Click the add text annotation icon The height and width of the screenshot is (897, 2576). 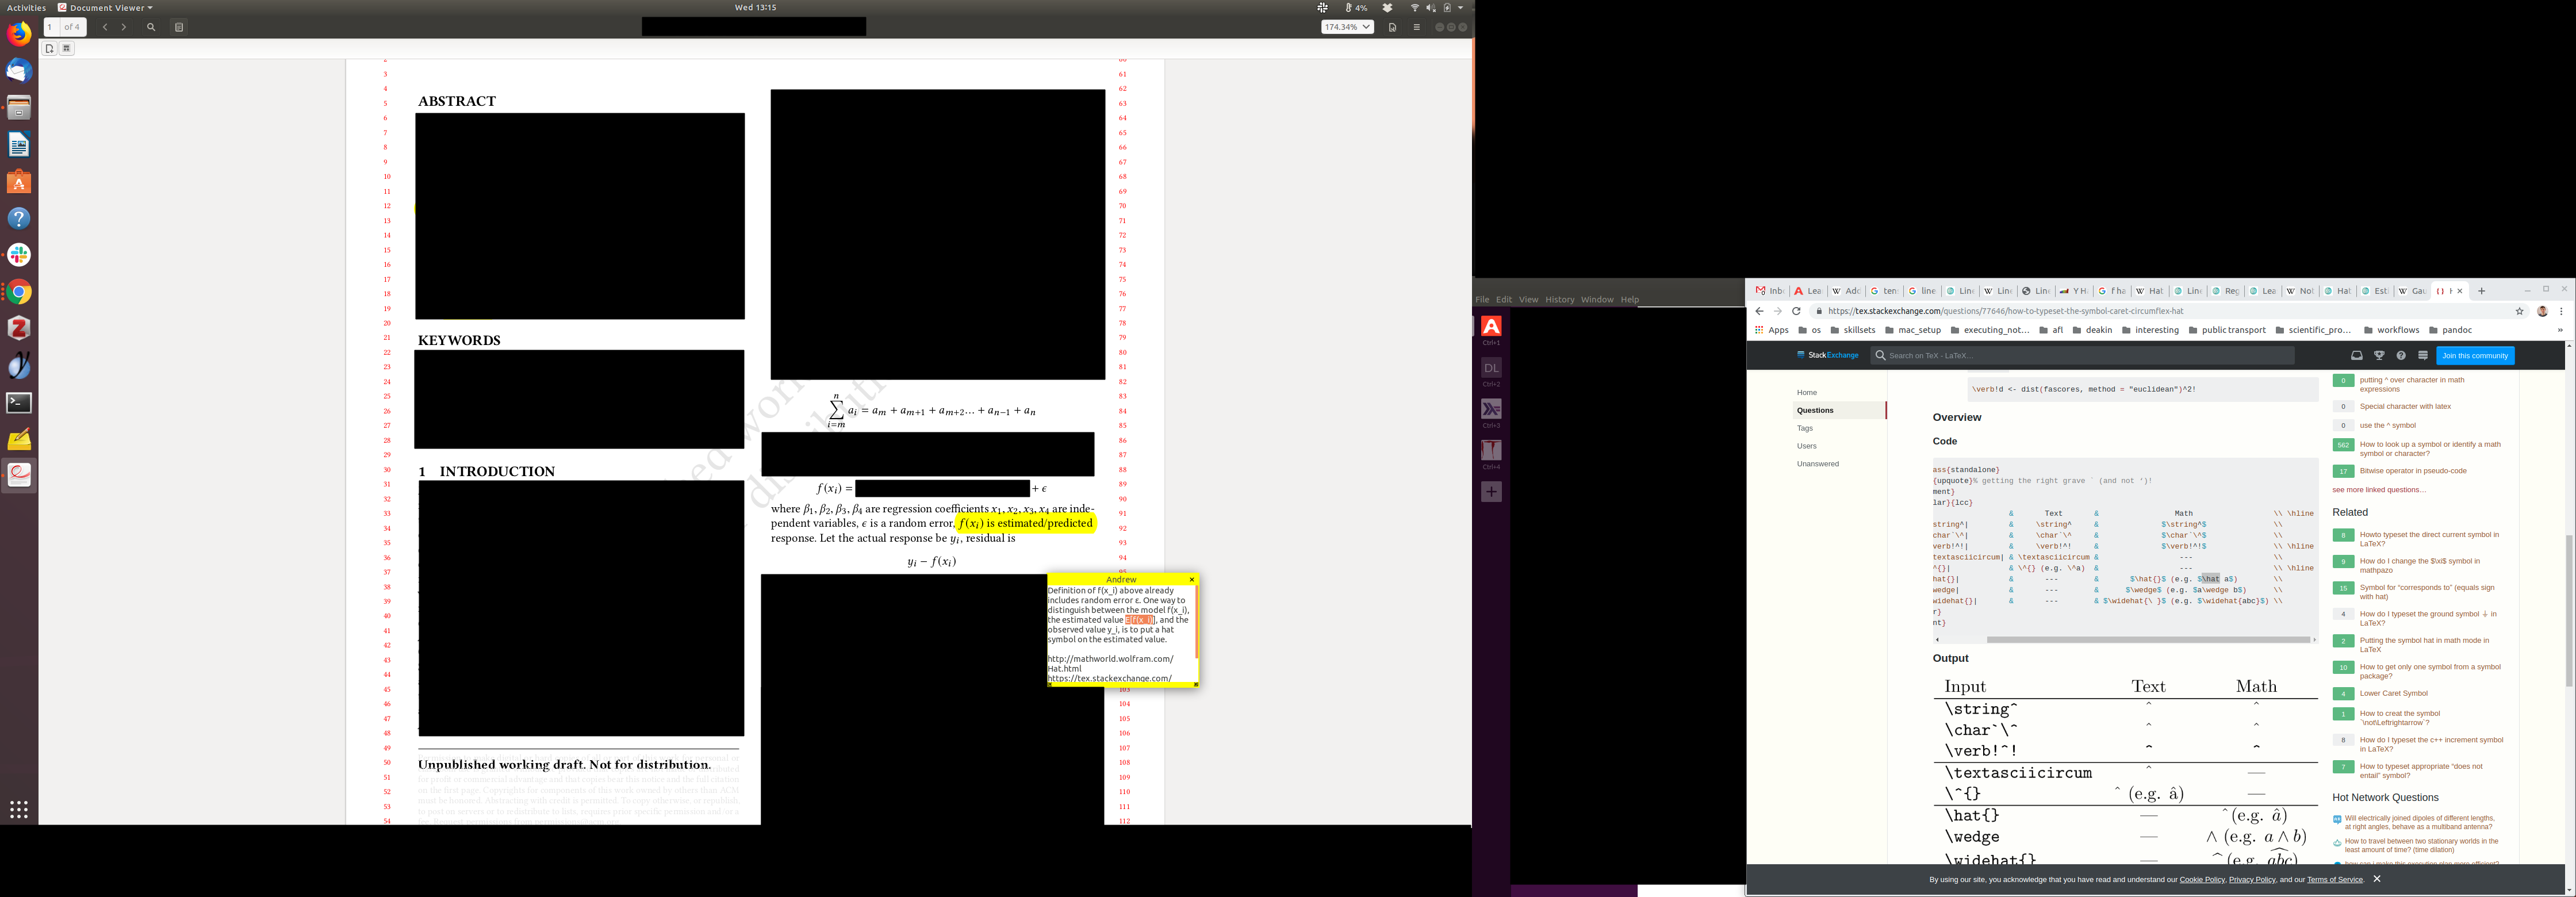pos(49,48)
